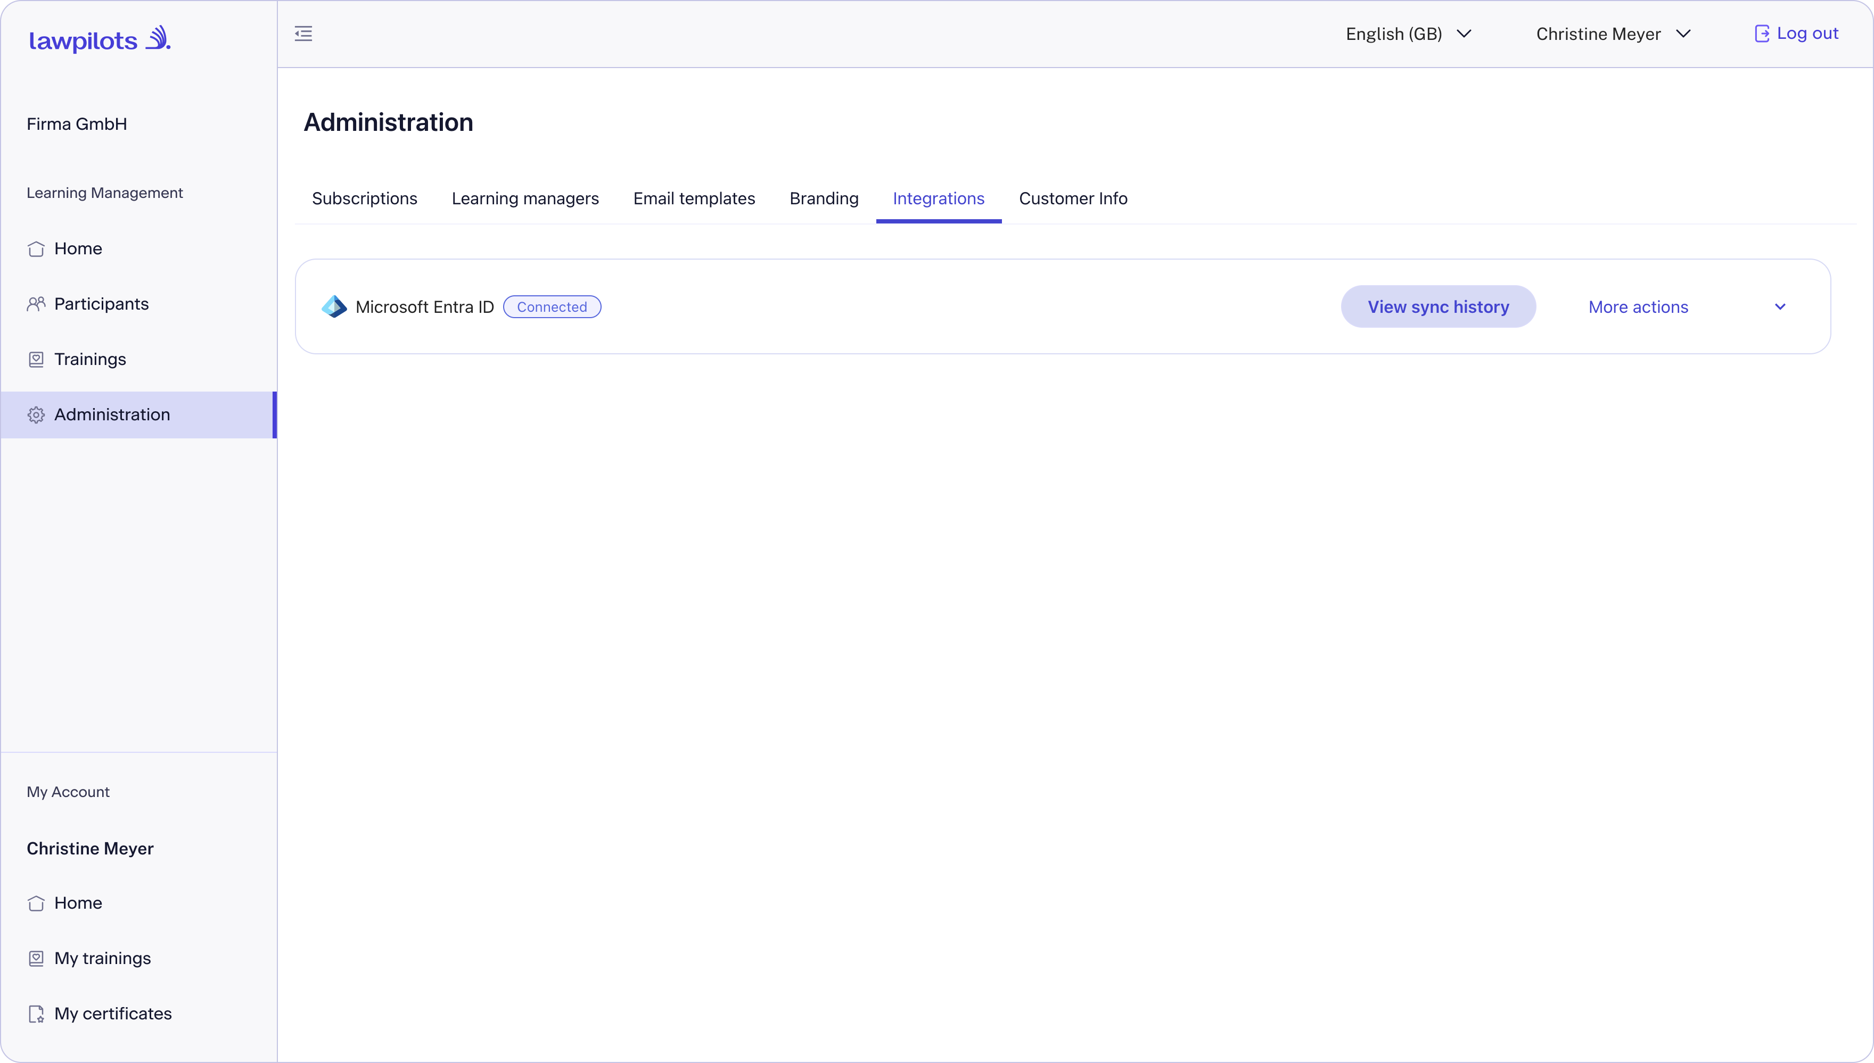Click Home icon under Learning Management
The width and height of the screenshot is (1874, 1063).
(36, 249)
